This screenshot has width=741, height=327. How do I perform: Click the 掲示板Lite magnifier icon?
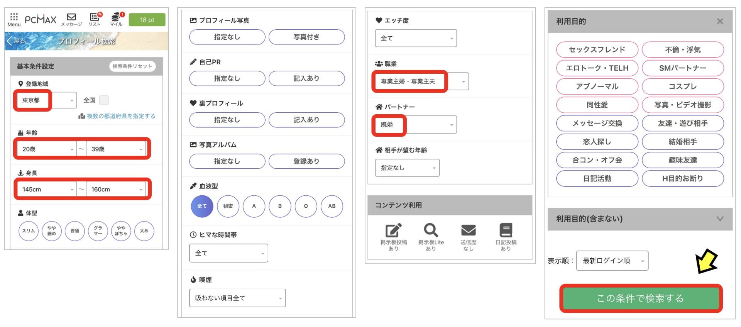[x=431, y=230]
